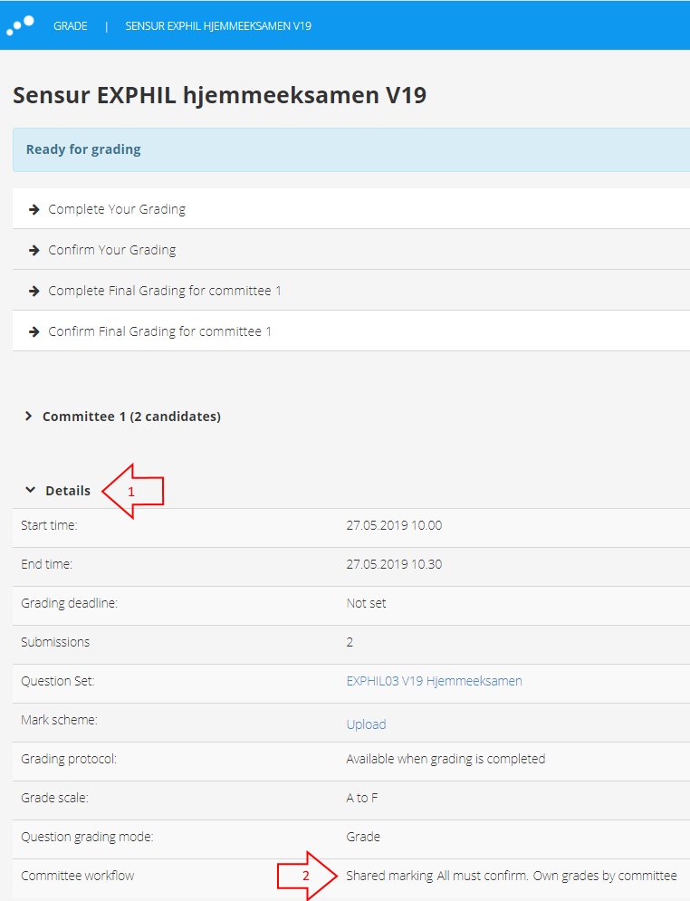
Task: Click Question grading mode value Grade
Action: coord(363,837)
